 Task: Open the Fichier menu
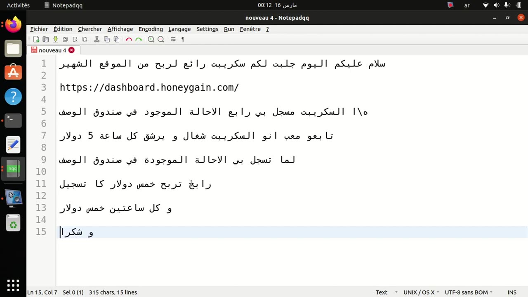(39, 29)
